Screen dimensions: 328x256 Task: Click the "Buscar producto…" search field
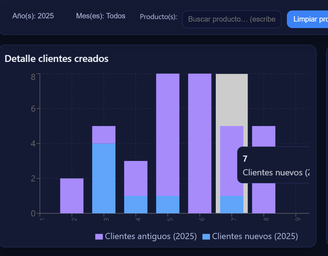coord(232,19)
